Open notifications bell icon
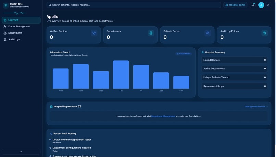 pyautogui.click(x=253, y=5)
